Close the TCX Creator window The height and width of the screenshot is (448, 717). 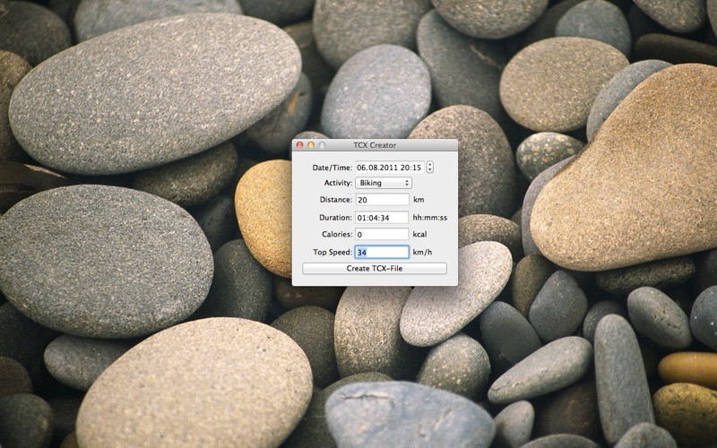click(300, 145)
